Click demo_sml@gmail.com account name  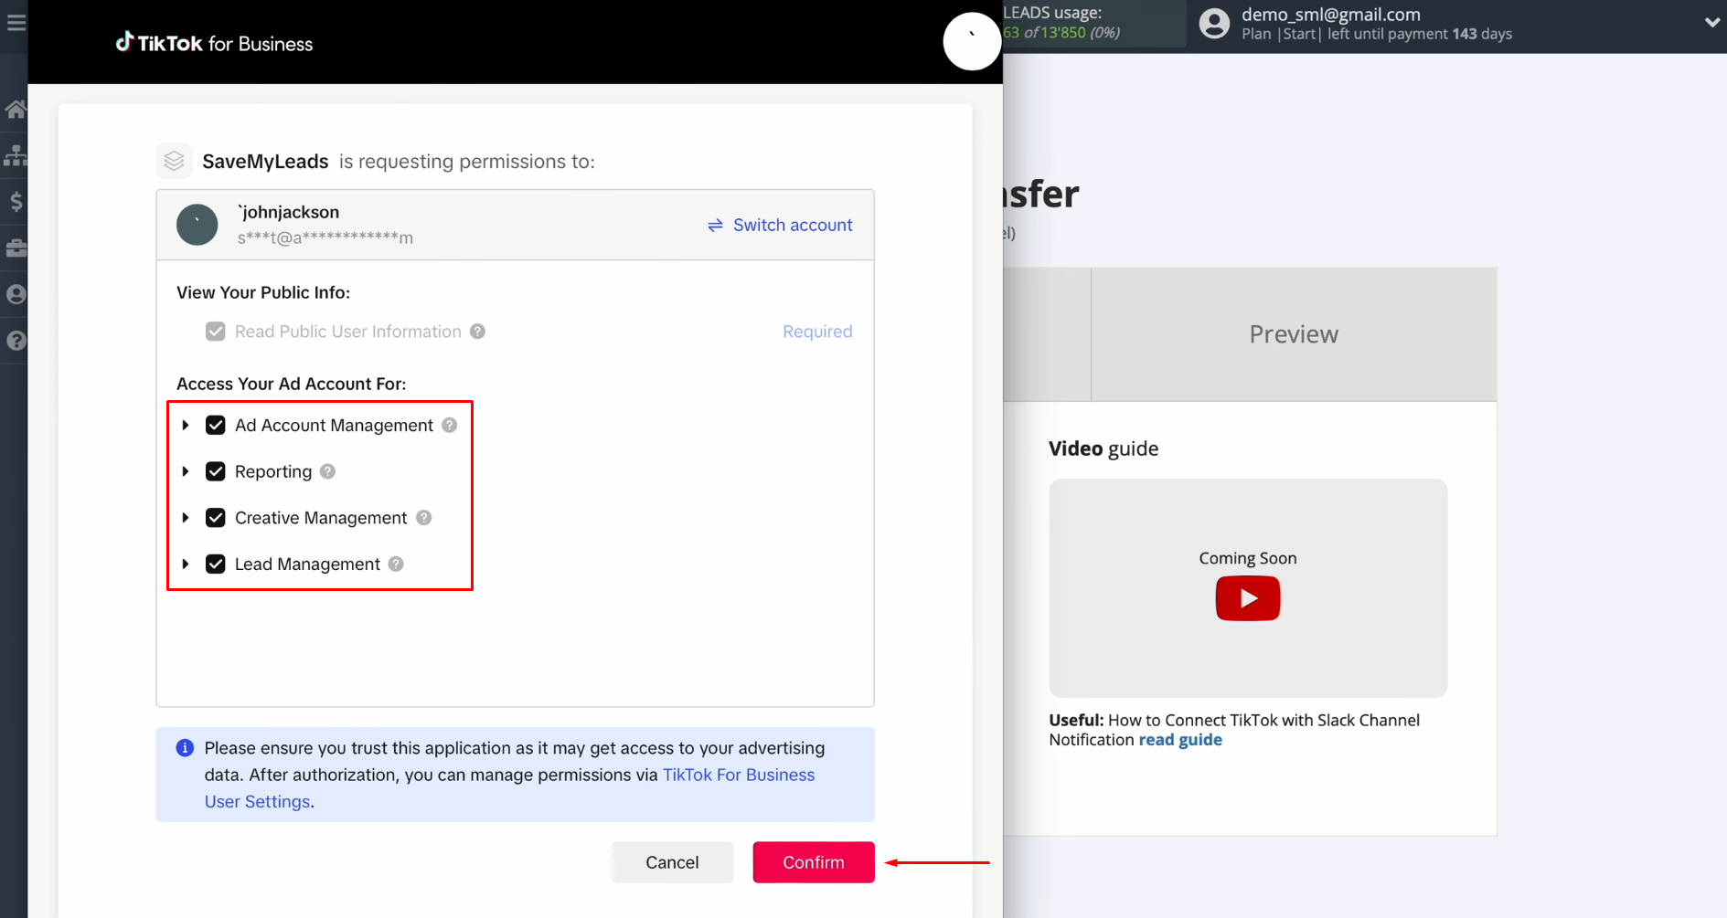click(1330, 15)
